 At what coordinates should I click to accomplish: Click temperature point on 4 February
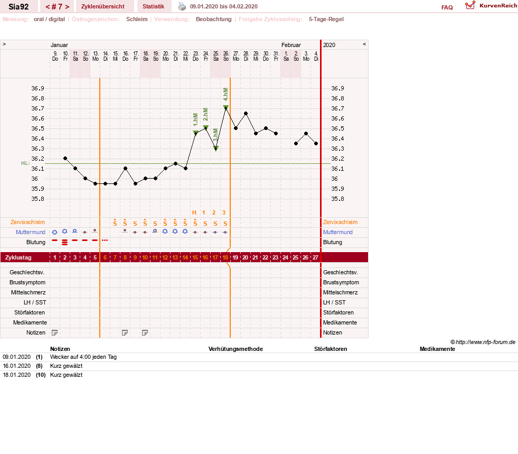pyautogui.click(x=316, y=144)
